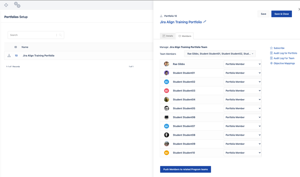This screenshot has width=300, height=177.
Task: Open portfolio ID 10 link
Action: (x=16, y=56)
